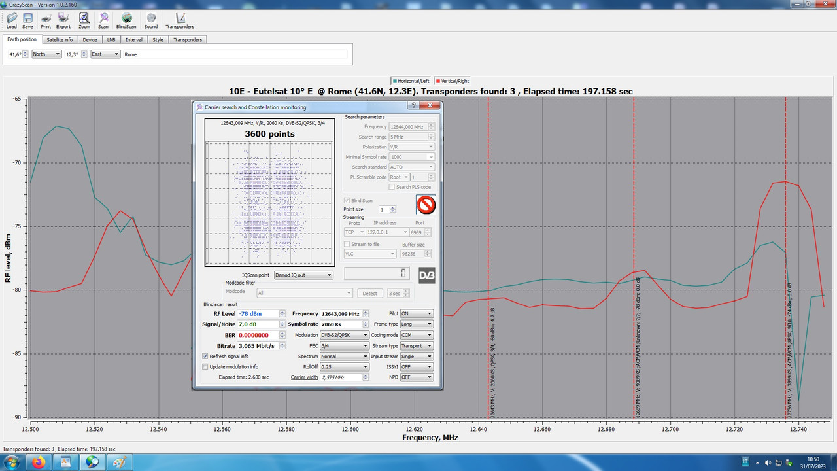
Task: Open the Frame type dropdown
Action: pyautogui.click(x=417, y=324)
